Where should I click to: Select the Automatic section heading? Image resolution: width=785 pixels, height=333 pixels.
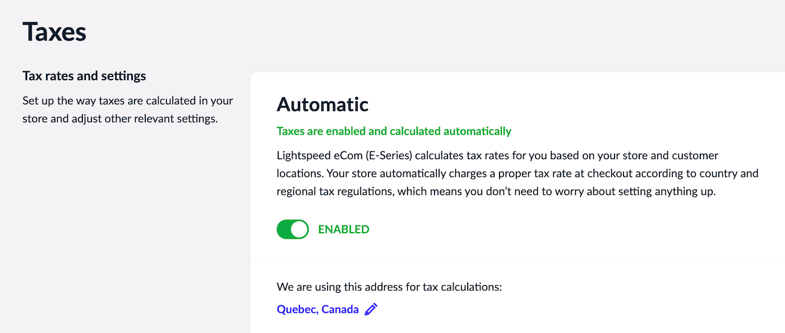click(x=322, y=104)
